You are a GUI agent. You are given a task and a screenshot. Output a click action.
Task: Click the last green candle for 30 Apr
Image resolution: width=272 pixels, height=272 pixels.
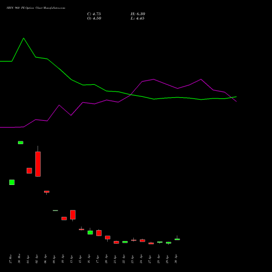[x=177, y=239]
